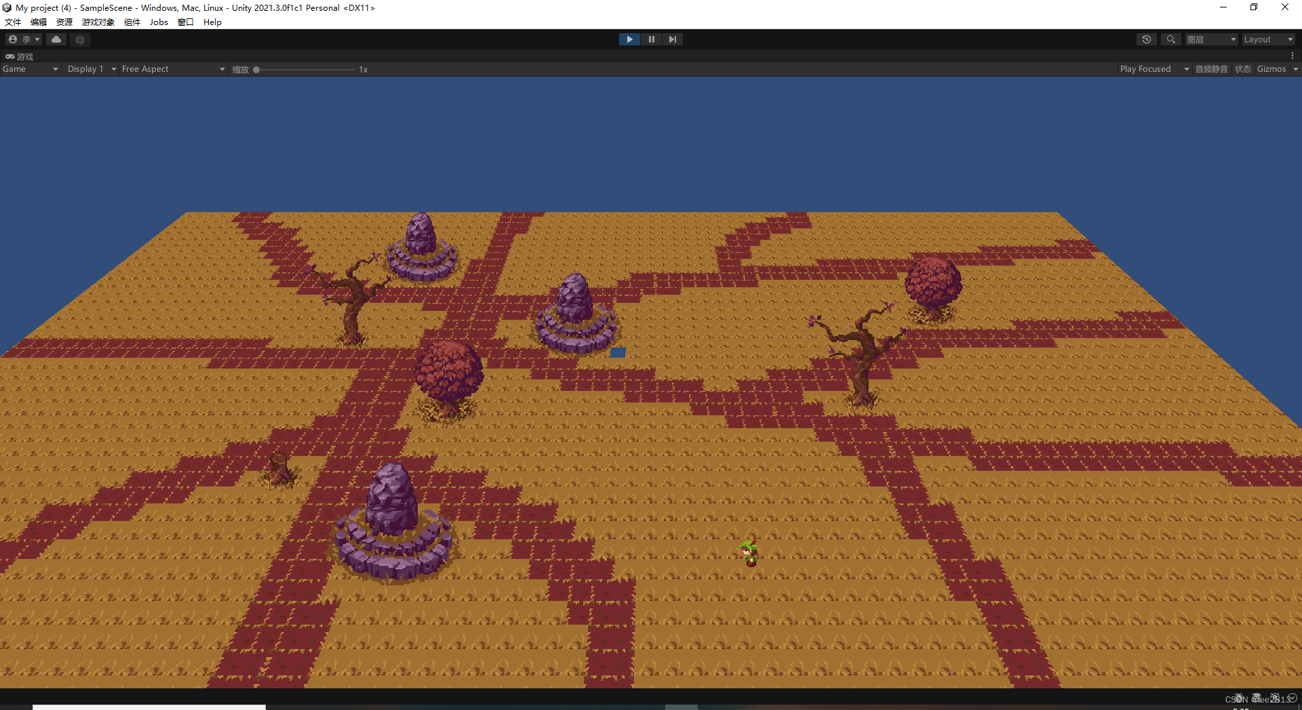
Task: Open the 编辑 Edit menu
Action: click(39, 22)
